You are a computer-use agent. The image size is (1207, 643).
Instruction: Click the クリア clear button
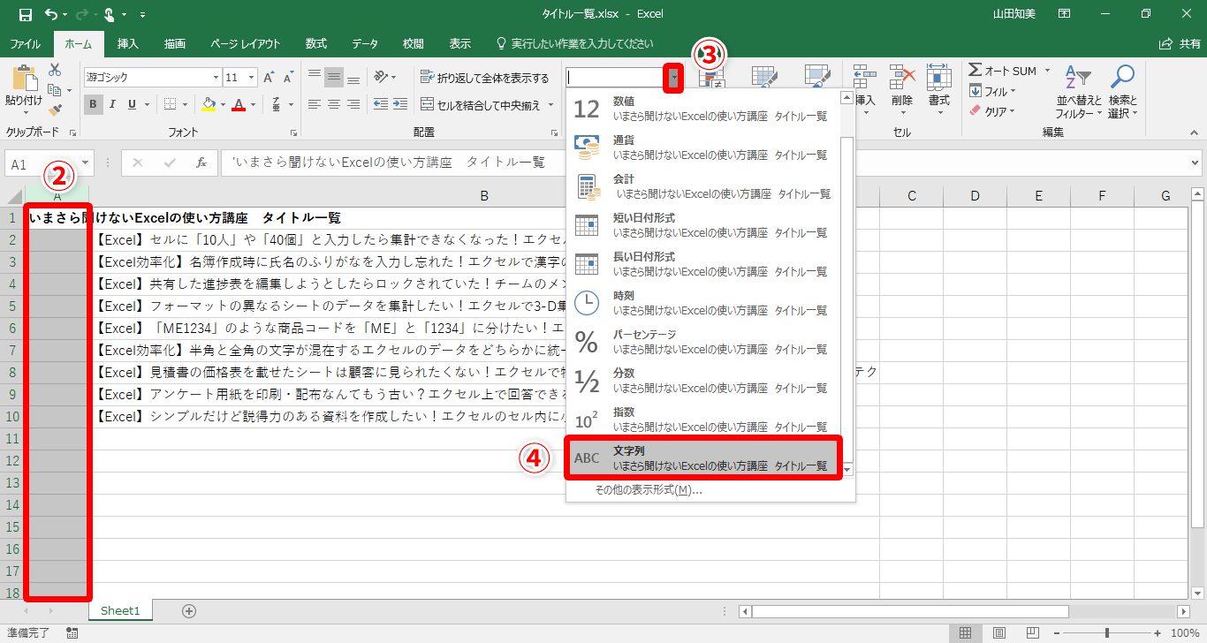(992, 111)
